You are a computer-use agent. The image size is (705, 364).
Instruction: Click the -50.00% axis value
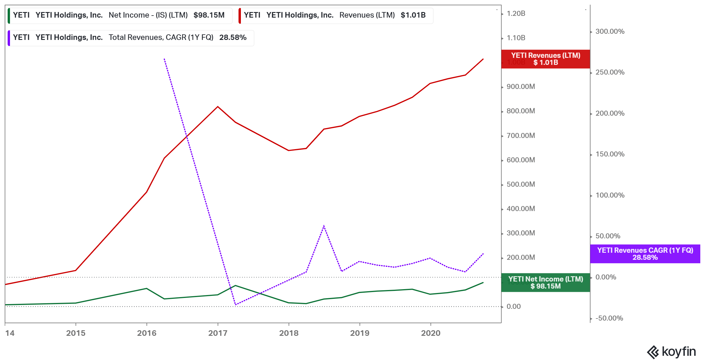pyautogui.click(x=609, y=318)
